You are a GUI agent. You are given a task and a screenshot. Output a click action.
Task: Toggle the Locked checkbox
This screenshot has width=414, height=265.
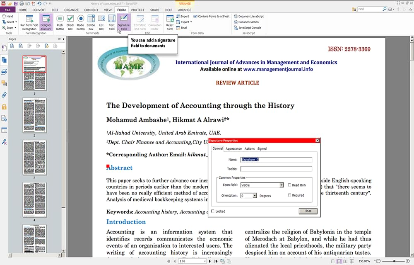point(212,211)
